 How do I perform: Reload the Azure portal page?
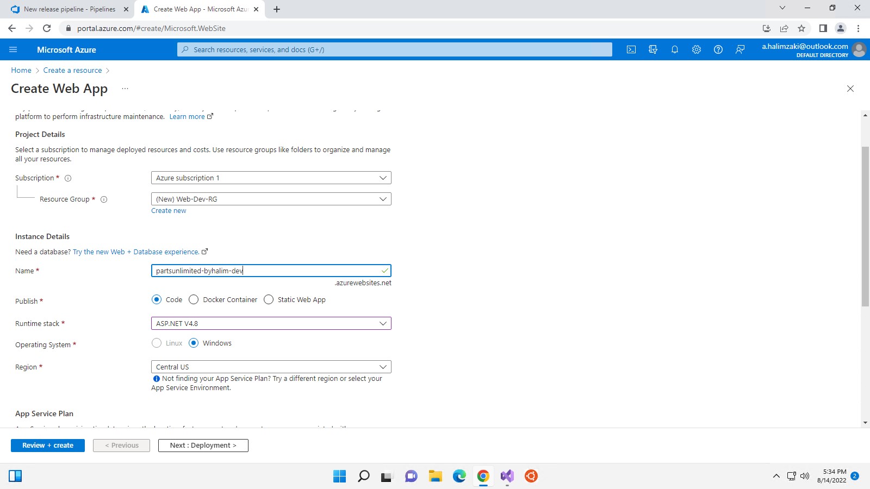47,28
